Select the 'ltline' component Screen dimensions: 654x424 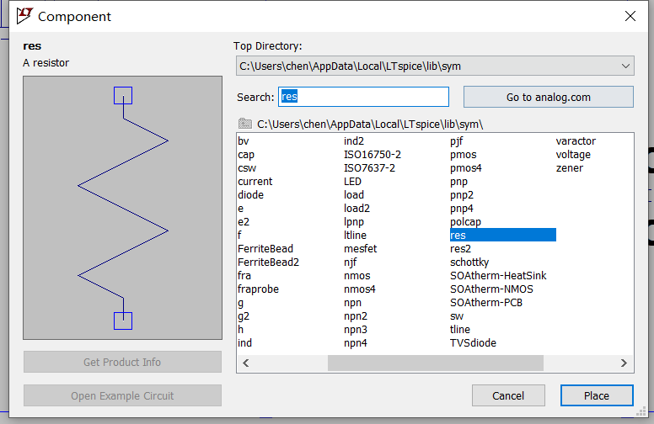click(x=355, y=235)
